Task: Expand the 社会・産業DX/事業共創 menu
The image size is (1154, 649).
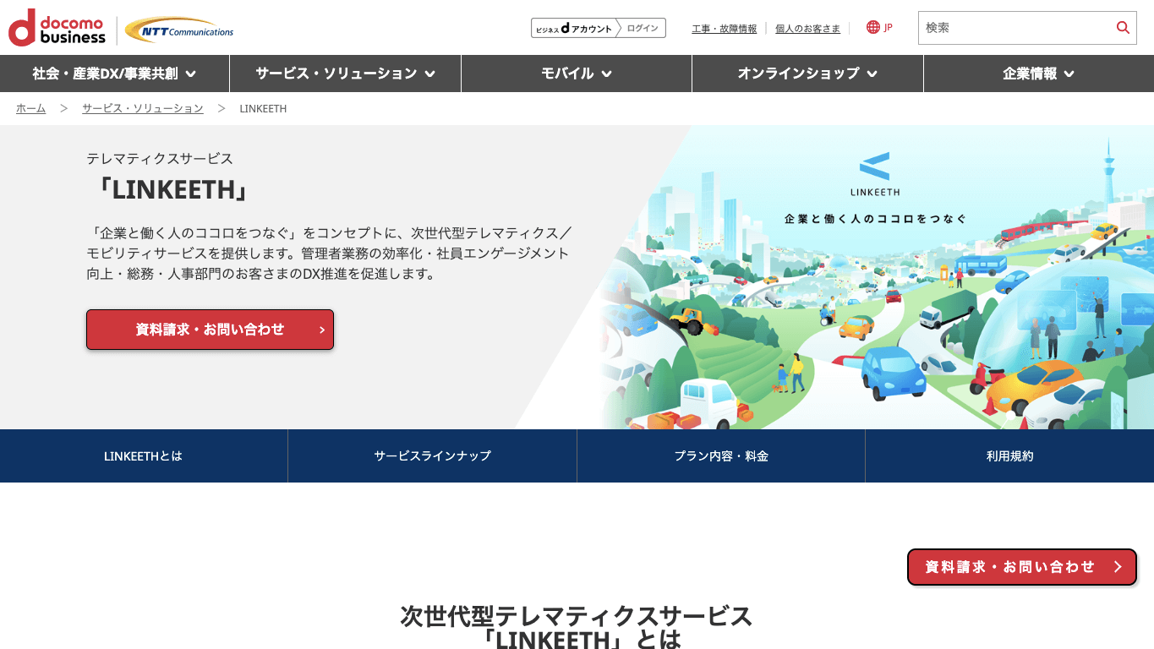Action: [x=113, y=74]
